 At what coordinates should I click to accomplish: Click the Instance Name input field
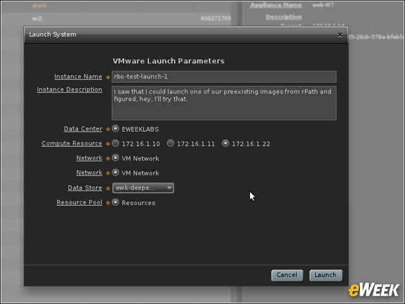click(x=224, y=77)
